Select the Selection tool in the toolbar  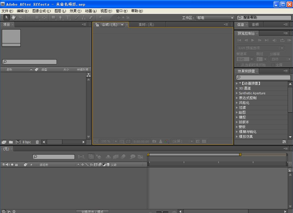coord(6,17)
